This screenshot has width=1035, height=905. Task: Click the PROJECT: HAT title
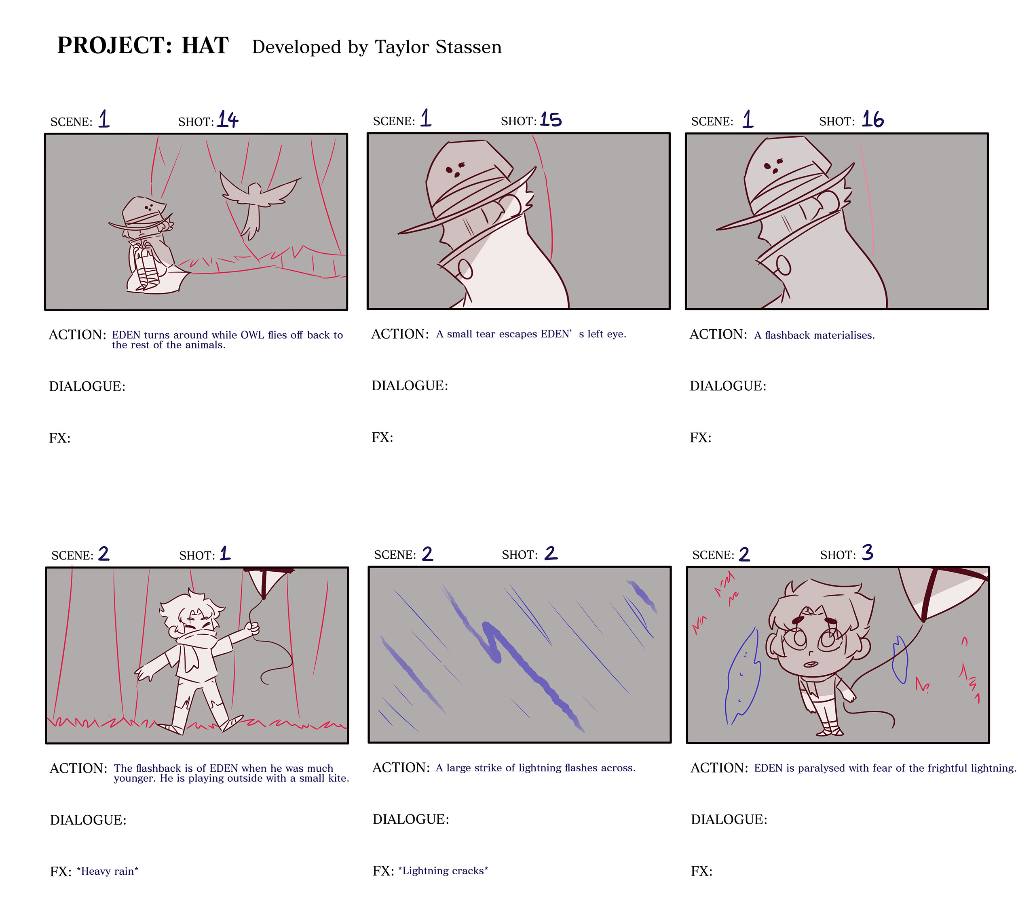point(143,45)
